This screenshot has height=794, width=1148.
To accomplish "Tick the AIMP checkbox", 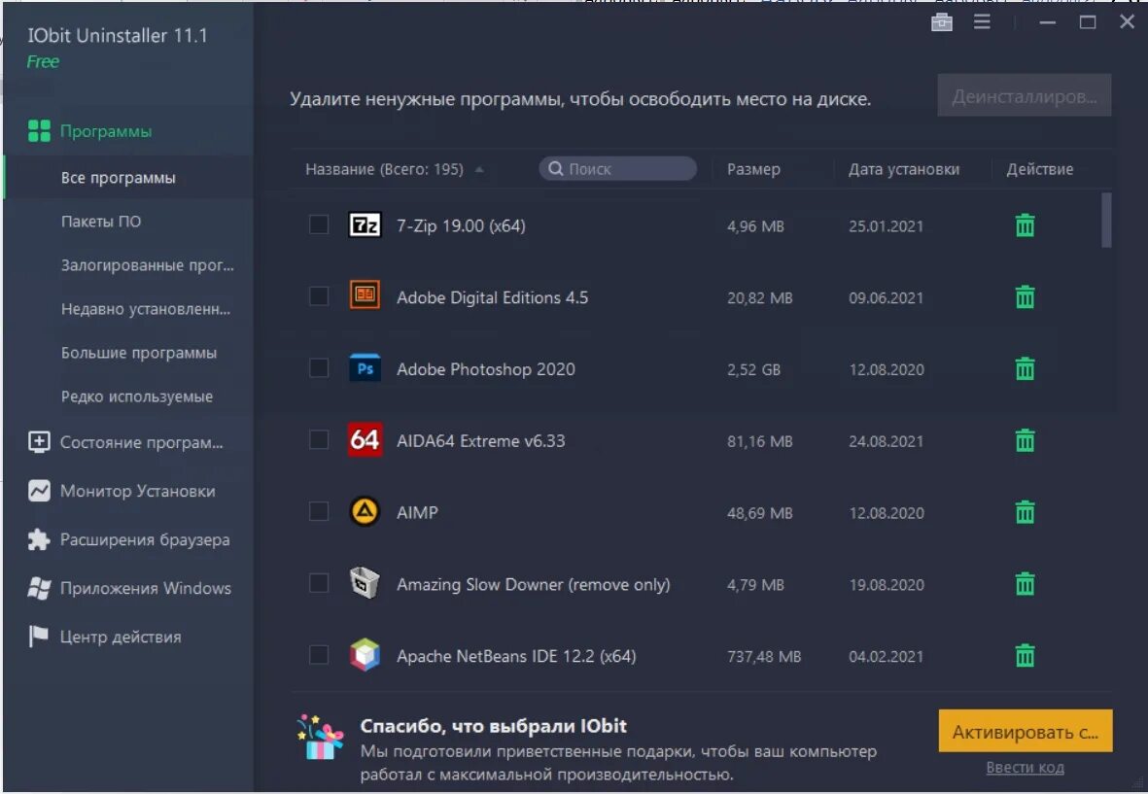I will (x=319, y=511).
